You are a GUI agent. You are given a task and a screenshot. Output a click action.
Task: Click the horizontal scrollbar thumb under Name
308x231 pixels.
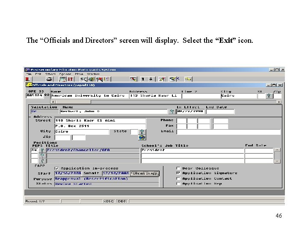[x=73, y=102]
